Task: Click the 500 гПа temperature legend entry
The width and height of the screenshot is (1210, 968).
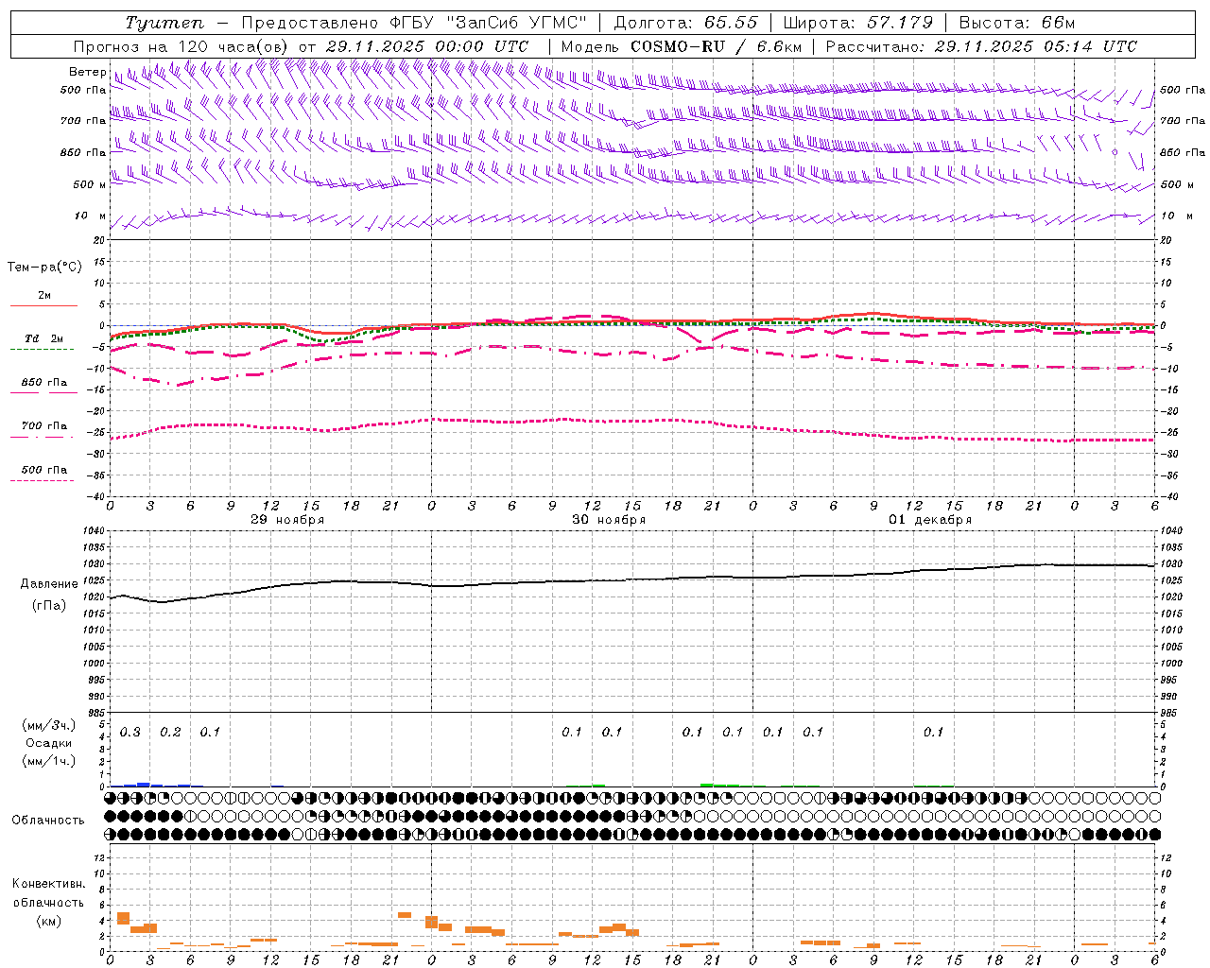Action: pyautogui.click(x=43, y=470)
